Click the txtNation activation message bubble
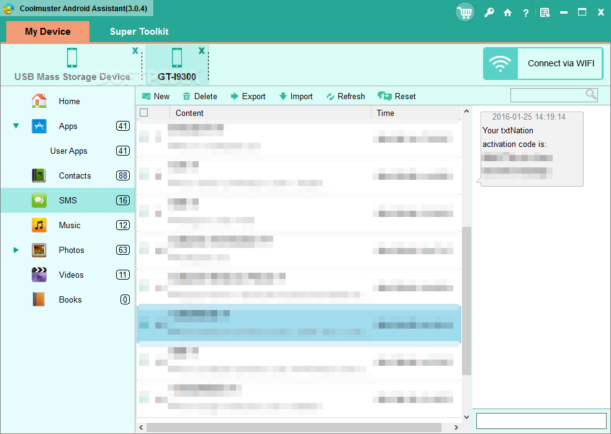Viewport: 611px width, 434px height. (531, 149)
